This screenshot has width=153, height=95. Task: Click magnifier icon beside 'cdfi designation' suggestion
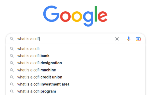pyautogui.click(x=12, y=63)
